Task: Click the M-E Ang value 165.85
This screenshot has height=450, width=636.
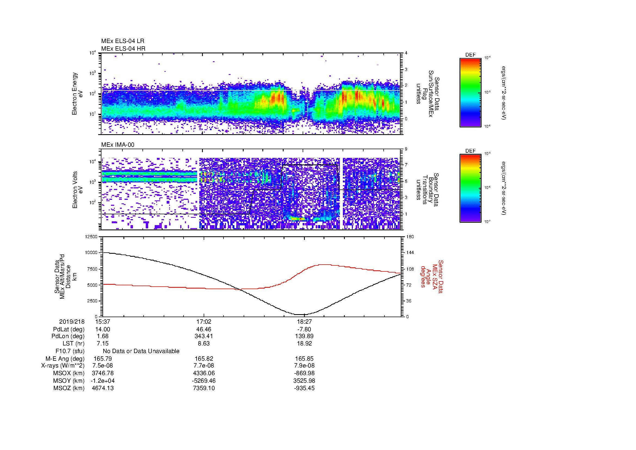Action: click(x=304, y=359)
